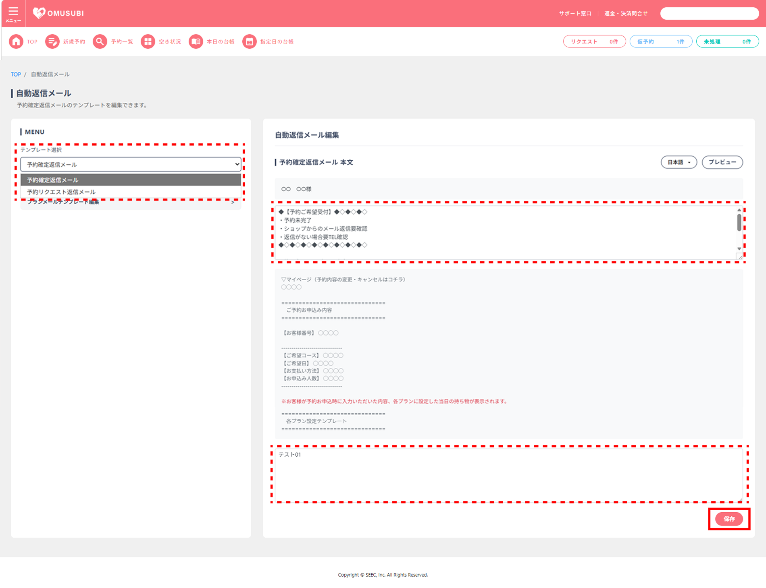Click the header search field

[x=709, y=13]
